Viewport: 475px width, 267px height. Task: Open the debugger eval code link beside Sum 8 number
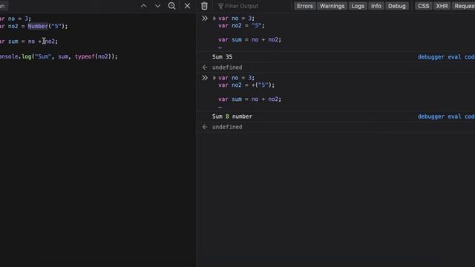(446, 116)
